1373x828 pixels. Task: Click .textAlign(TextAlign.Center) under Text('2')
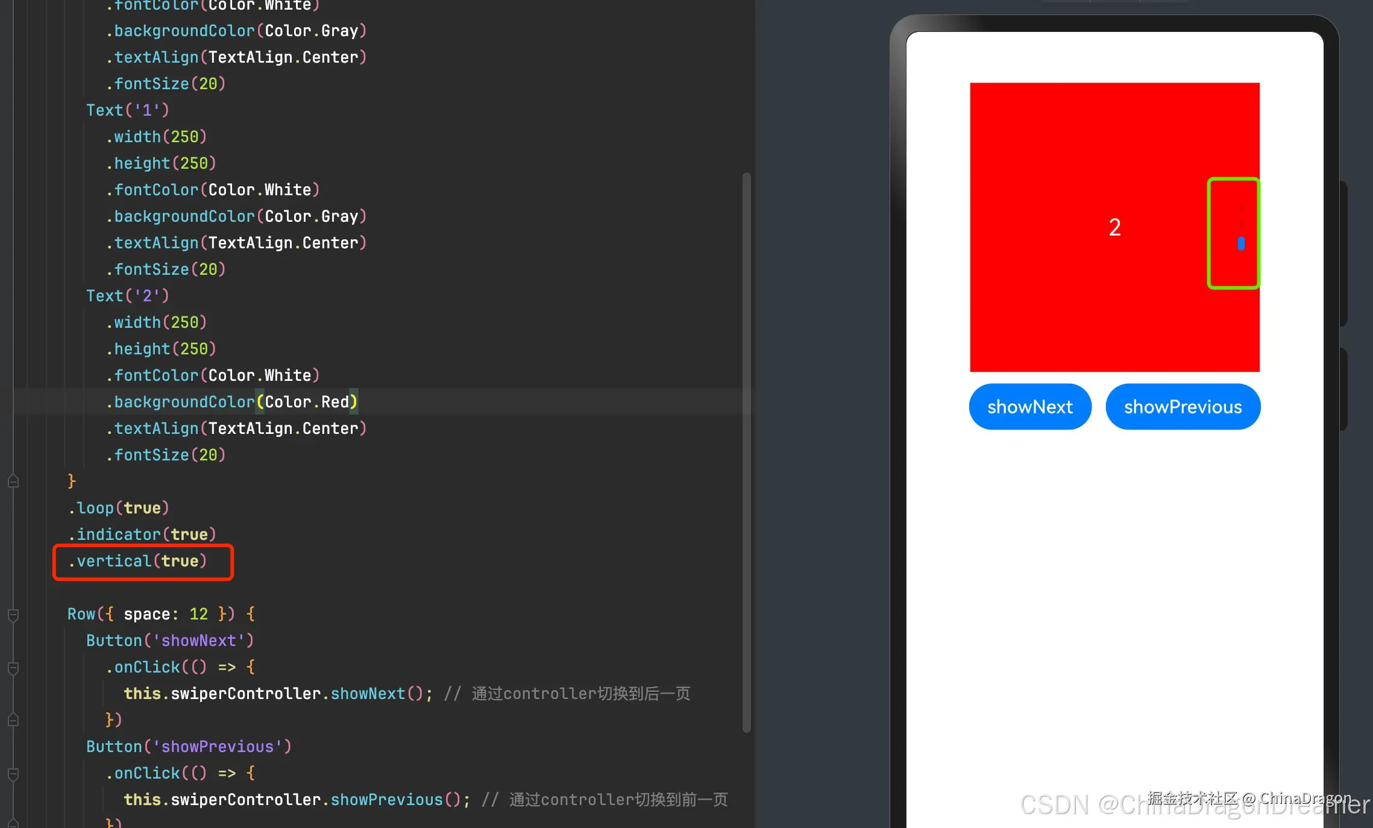point(236,428)
